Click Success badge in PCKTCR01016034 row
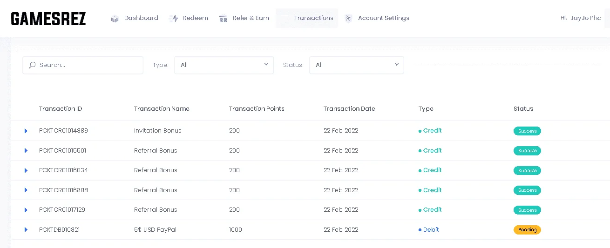Viewport: 610px width, 248px height. tap(527, 171)
